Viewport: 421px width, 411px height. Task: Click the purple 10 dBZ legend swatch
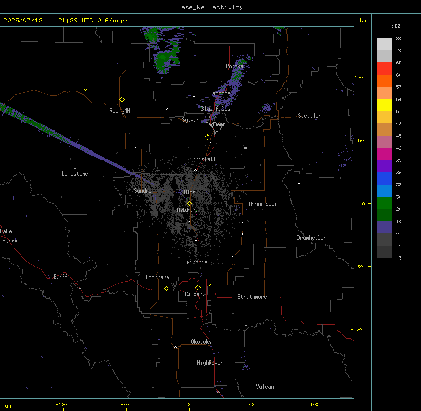point(384,227)
